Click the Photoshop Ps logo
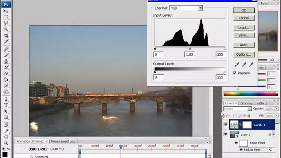This screenshot has width=281, height=158. point(6,4)
